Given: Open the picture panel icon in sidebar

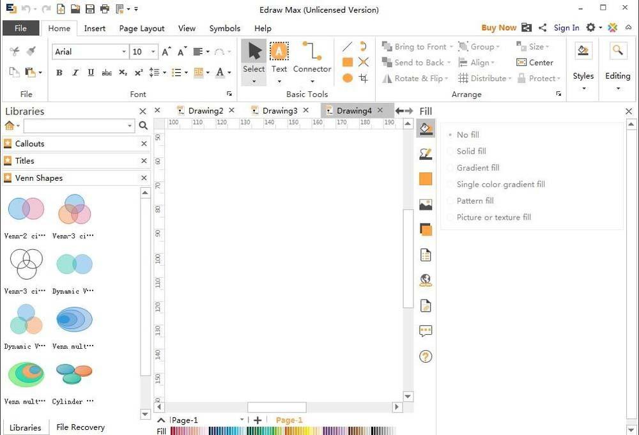Looking at the screenshot, I should click(426, 204).
